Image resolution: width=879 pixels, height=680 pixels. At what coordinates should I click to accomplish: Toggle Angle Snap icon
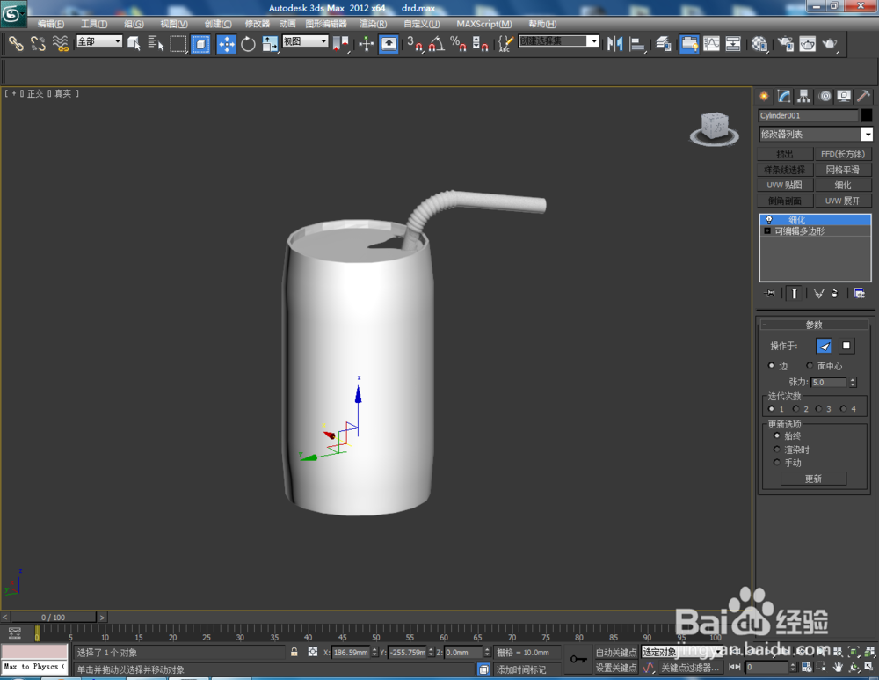click(436, 44)
